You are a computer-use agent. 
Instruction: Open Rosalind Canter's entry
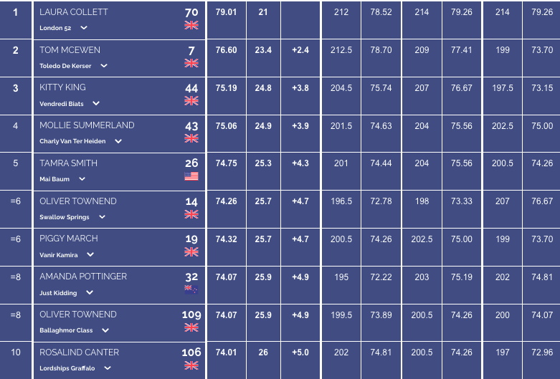(x=80, y=352)
